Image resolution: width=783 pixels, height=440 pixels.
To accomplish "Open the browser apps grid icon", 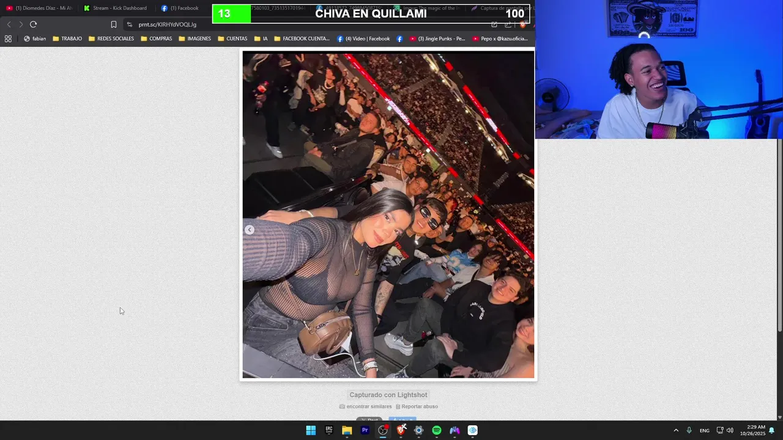I will coord(8,38).
